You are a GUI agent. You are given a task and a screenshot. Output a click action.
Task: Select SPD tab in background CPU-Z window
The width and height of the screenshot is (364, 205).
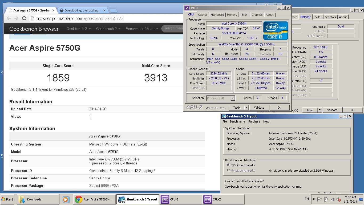[318, 17]
